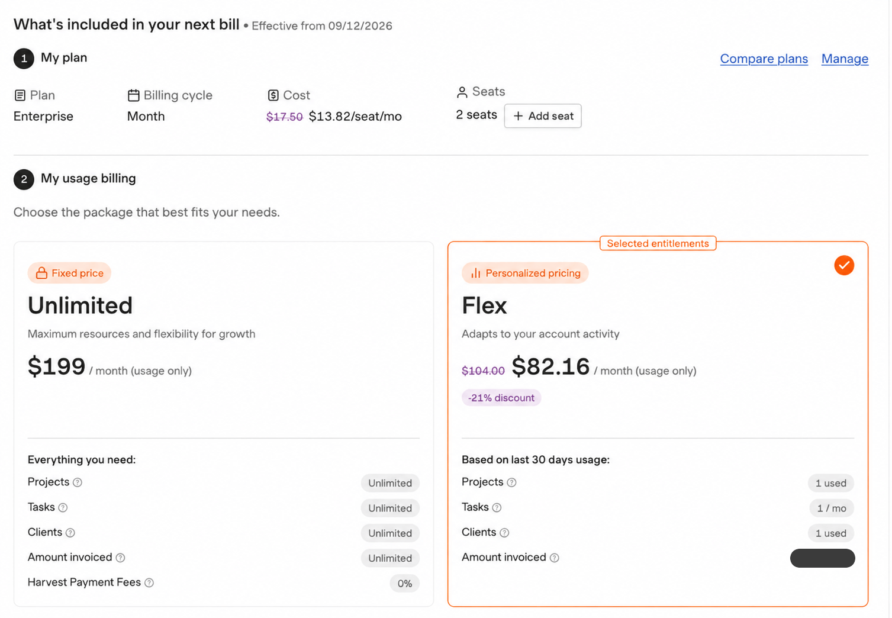Click the "$82.16" Flex price

coord(551,366)
